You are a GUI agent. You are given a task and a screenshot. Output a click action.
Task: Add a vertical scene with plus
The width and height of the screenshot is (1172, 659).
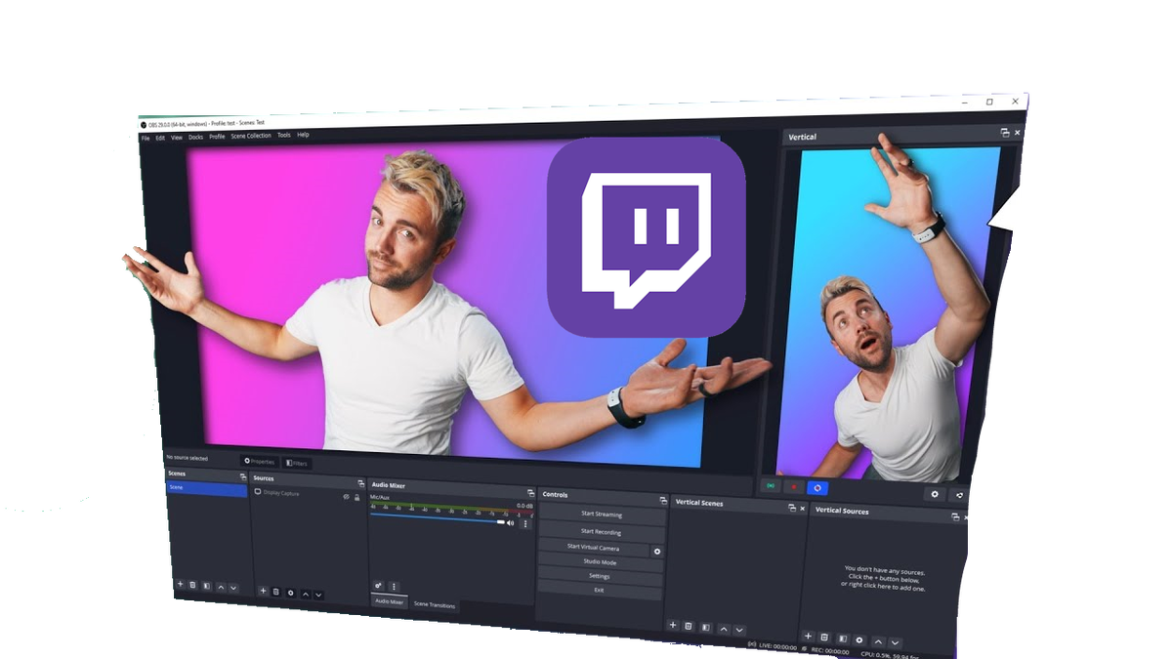[x=672, y=625]
